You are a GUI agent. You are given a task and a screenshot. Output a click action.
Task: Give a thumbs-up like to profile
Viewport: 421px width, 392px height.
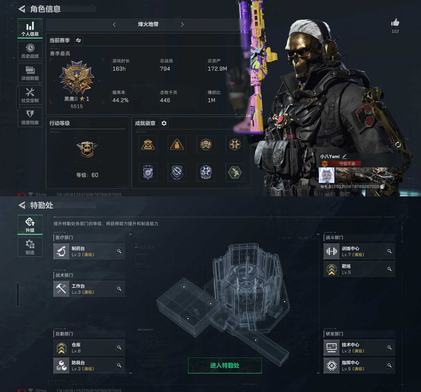click(x=395, y=23)
